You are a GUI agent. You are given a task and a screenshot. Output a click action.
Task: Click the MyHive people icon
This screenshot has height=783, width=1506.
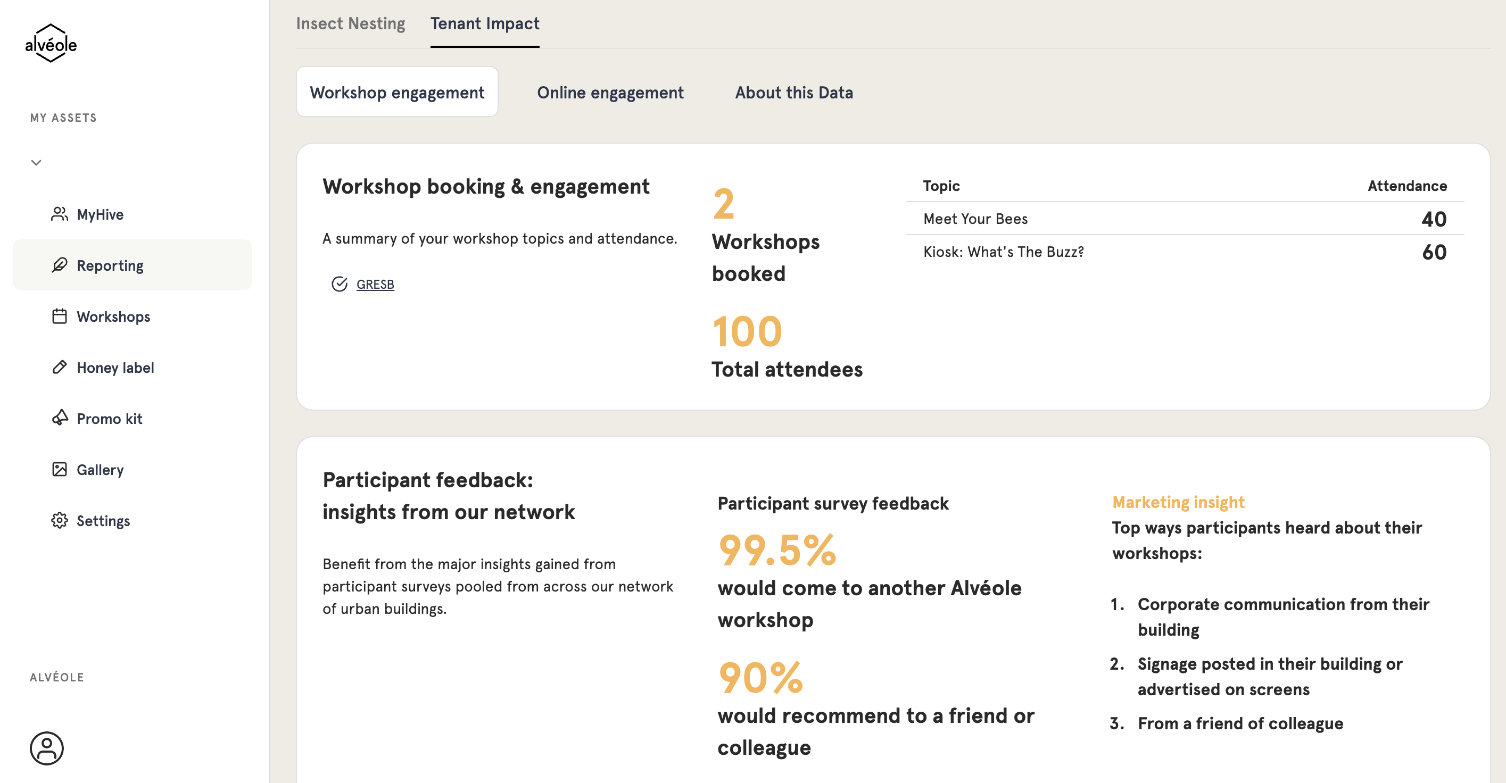(59, 214)
